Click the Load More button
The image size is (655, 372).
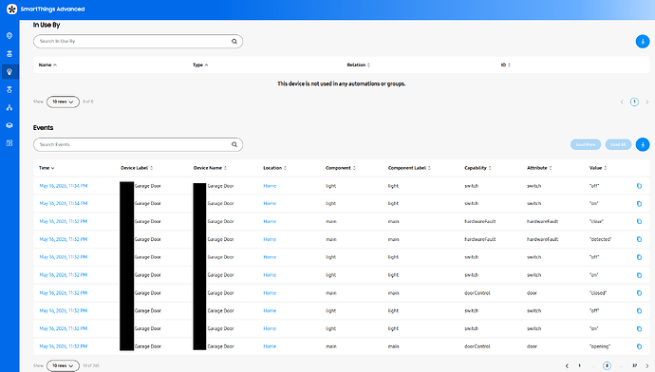[586, 144]
